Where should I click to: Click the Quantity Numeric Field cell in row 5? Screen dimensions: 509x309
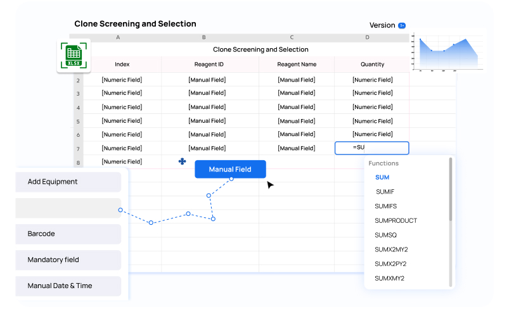coord(372,121)
